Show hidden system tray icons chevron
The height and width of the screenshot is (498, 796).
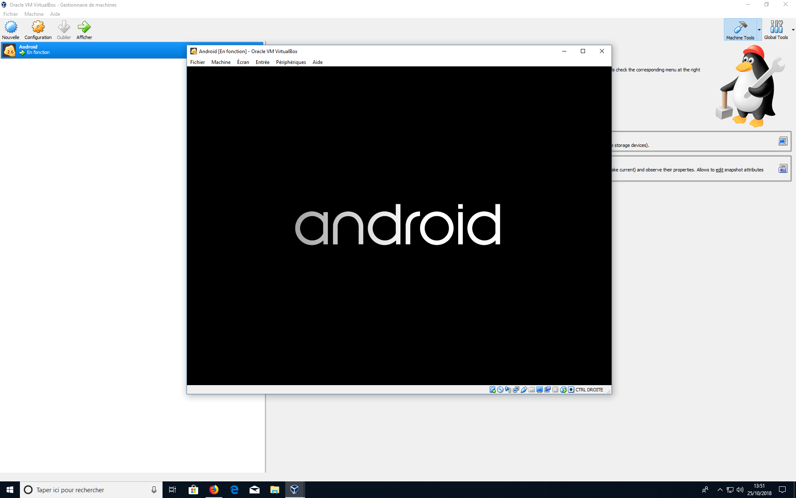point(720,490)
